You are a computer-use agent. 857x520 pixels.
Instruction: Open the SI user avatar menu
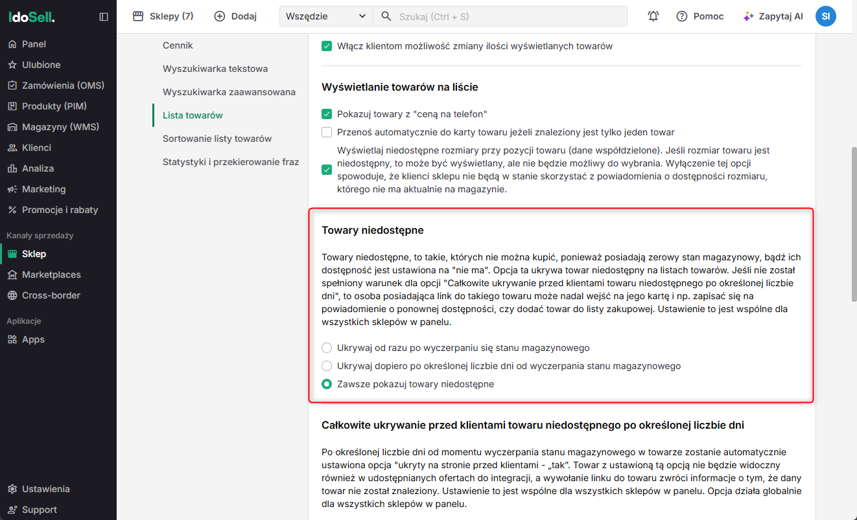(x=826, y=16)
